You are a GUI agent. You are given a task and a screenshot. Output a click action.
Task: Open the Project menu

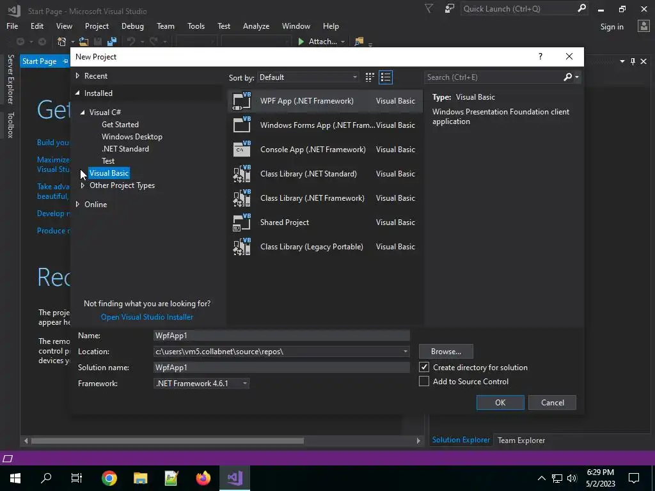[x=97, y=26]
